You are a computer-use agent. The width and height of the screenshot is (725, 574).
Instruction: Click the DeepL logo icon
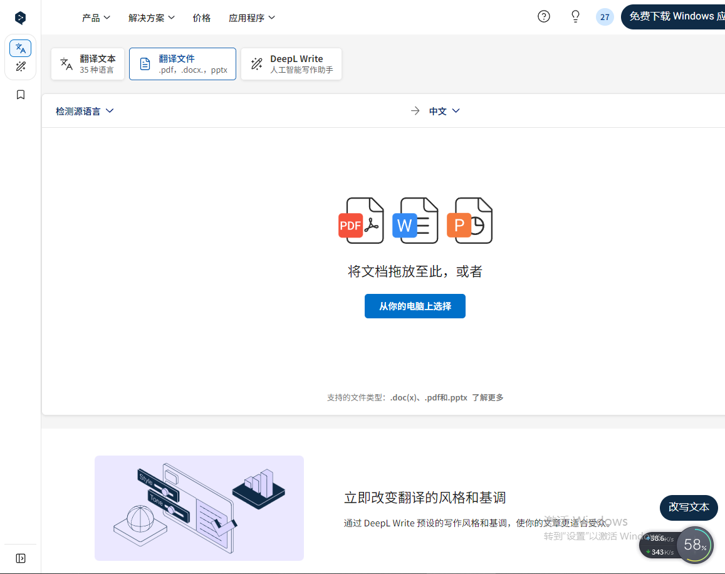20,18
